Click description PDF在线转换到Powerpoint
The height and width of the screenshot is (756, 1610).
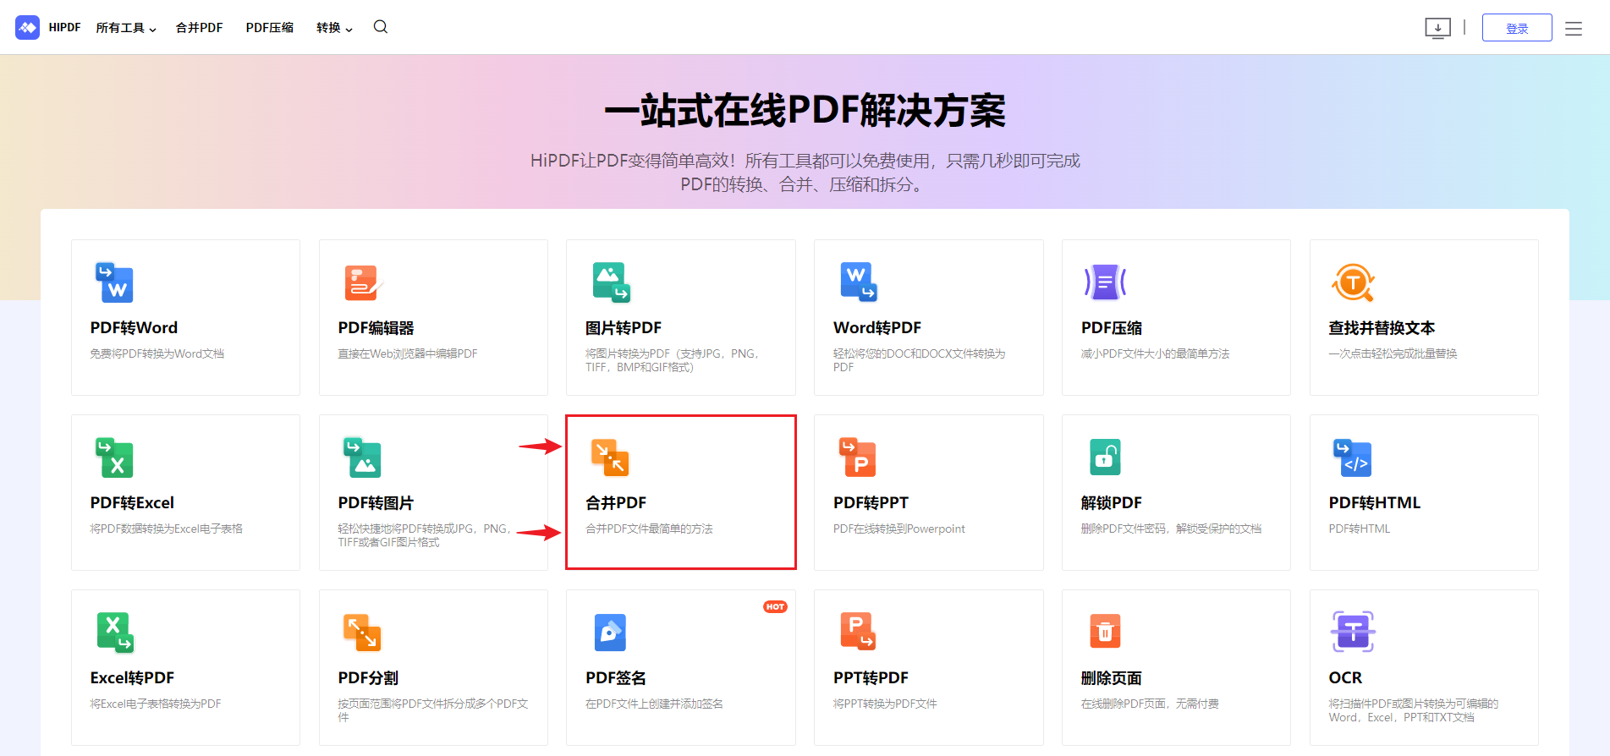(898, 529)
